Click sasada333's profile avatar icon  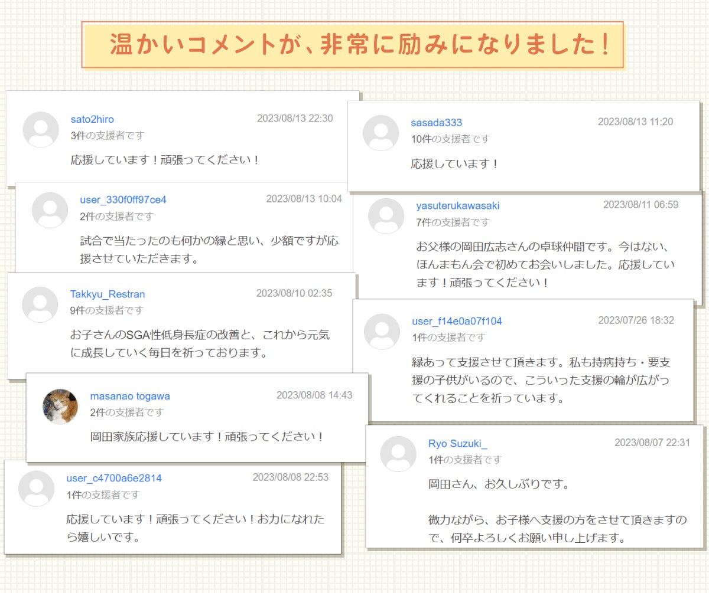click(x=380, y=133)
